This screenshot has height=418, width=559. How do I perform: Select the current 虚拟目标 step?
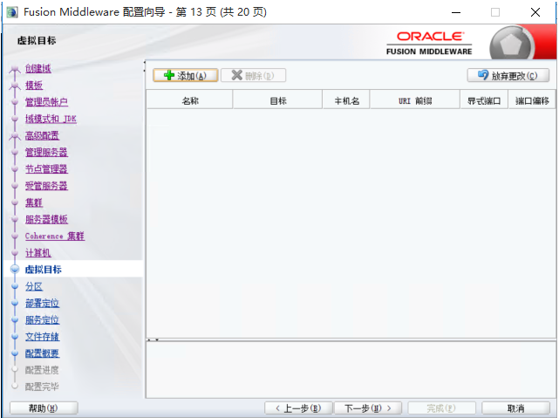[43, 270]
